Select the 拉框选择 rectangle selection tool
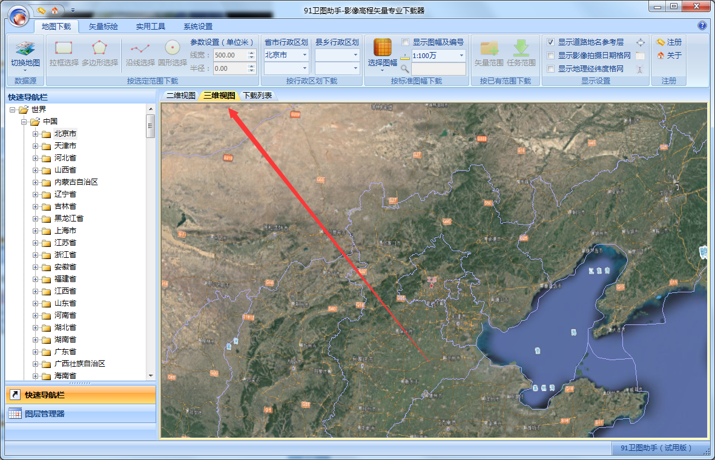Viewport: 715px width, 460px height. [64, 48]
